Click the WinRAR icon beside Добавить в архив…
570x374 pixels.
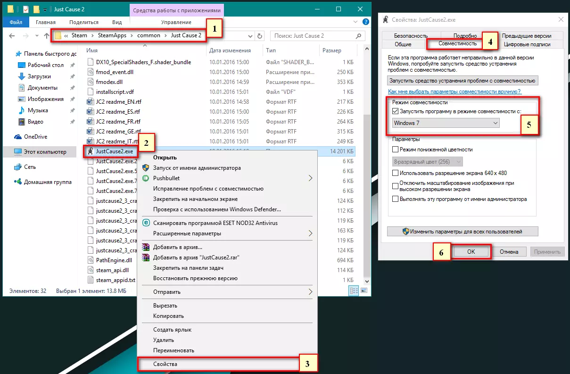pos(146,247)
